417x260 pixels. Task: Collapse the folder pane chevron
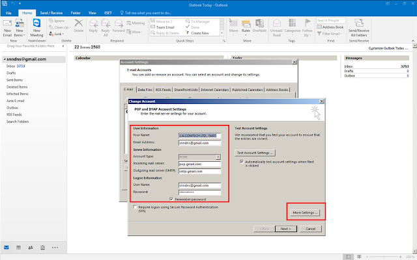click(63, 46)
